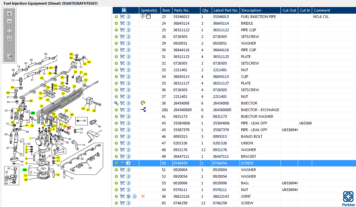
Task: Open info for BRACKET 36447111
Action: (128, 156)
